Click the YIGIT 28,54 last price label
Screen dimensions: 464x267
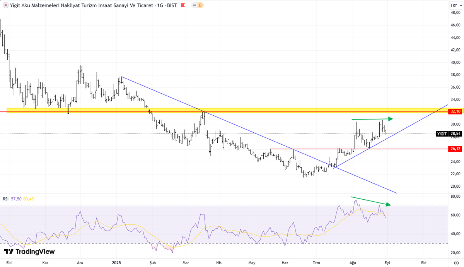coord(449,134)
